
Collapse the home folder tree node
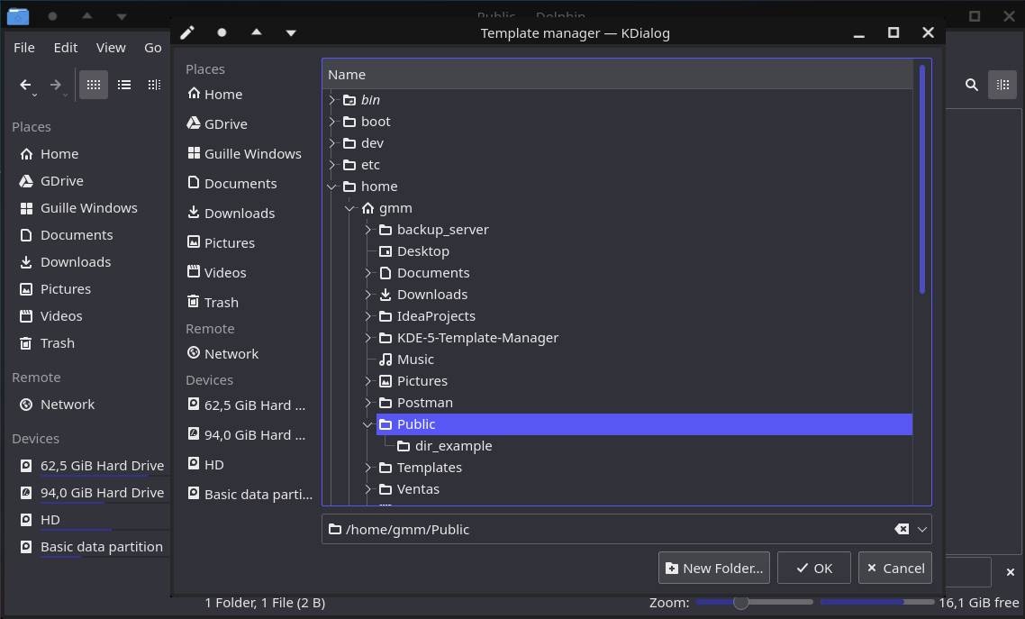pyautogui.click(x=332, y=187)
